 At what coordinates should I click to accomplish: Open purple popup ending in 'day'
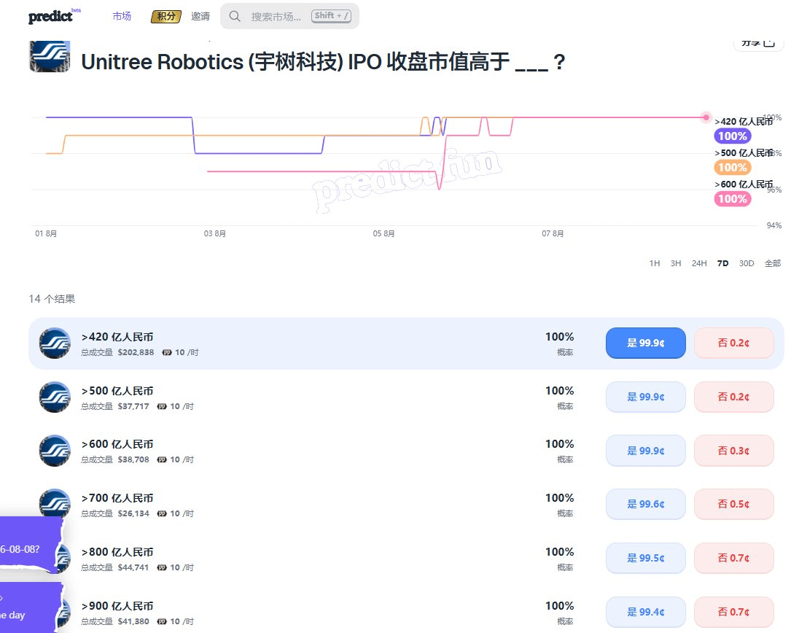pos(31,607)
